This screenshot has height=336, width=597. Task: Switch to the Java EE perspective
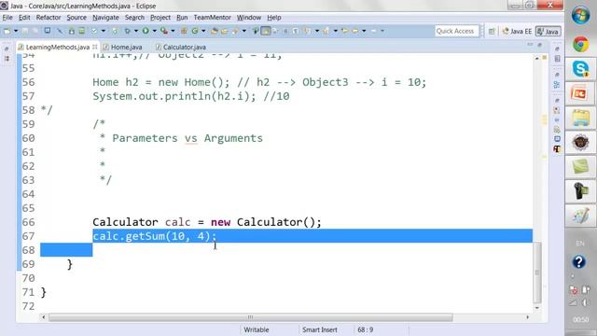point(517,31)
